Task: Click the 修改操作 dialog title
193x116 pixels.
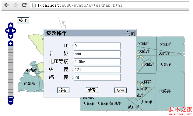Action: click(x=57, y=33)
